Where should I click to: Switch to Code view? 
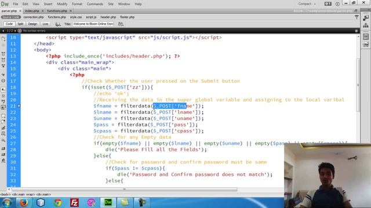click(9, 24)
